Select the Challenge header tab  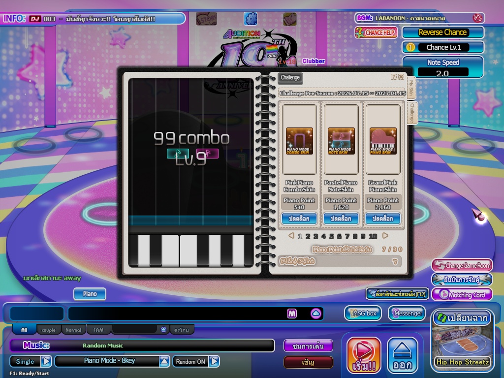click(x=290, y=77)
